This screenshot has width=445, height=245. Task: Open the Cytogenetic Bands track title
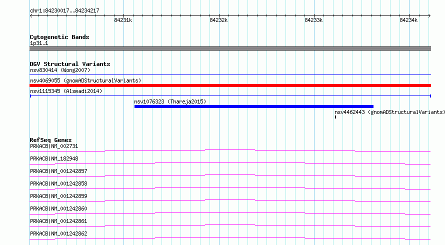(59, 37)
